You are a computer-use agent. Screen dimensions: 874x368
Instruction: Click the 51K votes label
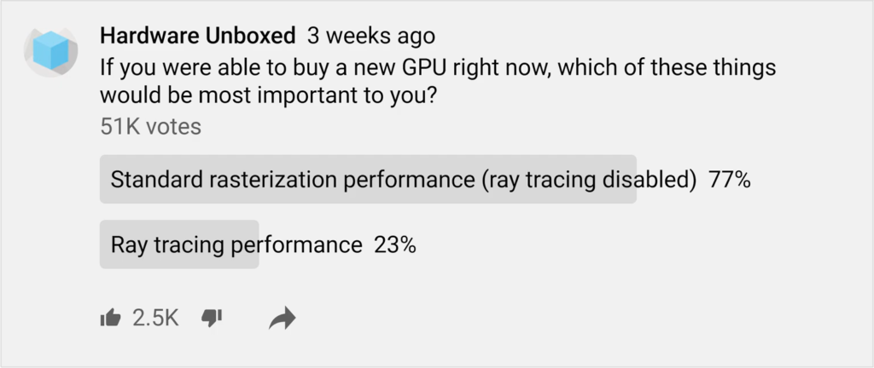[150, 127]
